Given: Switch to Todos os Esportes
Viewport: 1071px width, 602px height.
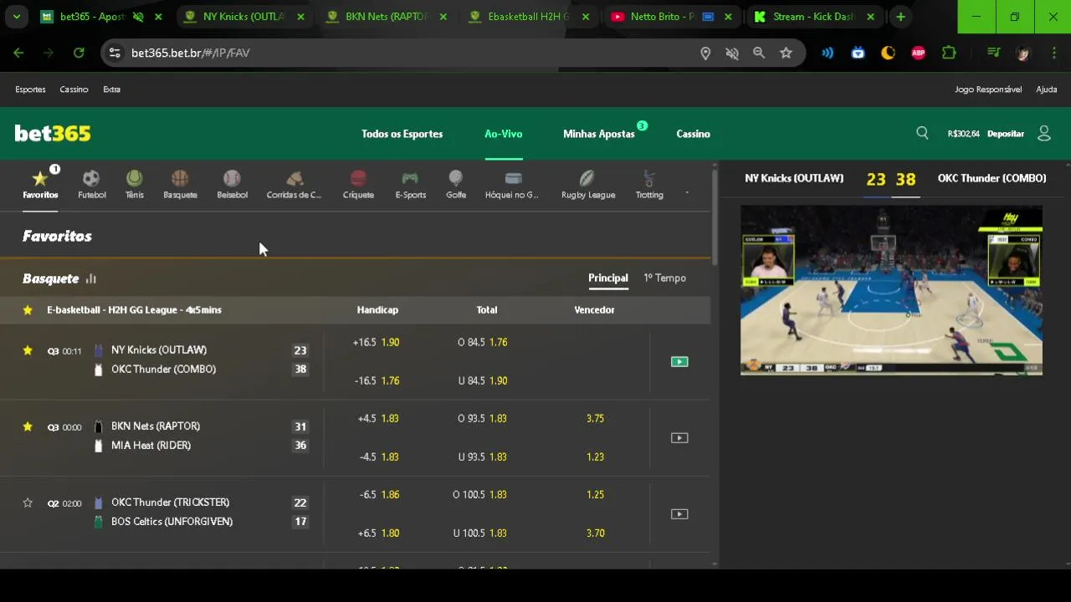Looking at the screenshot, I should (402, 134).
